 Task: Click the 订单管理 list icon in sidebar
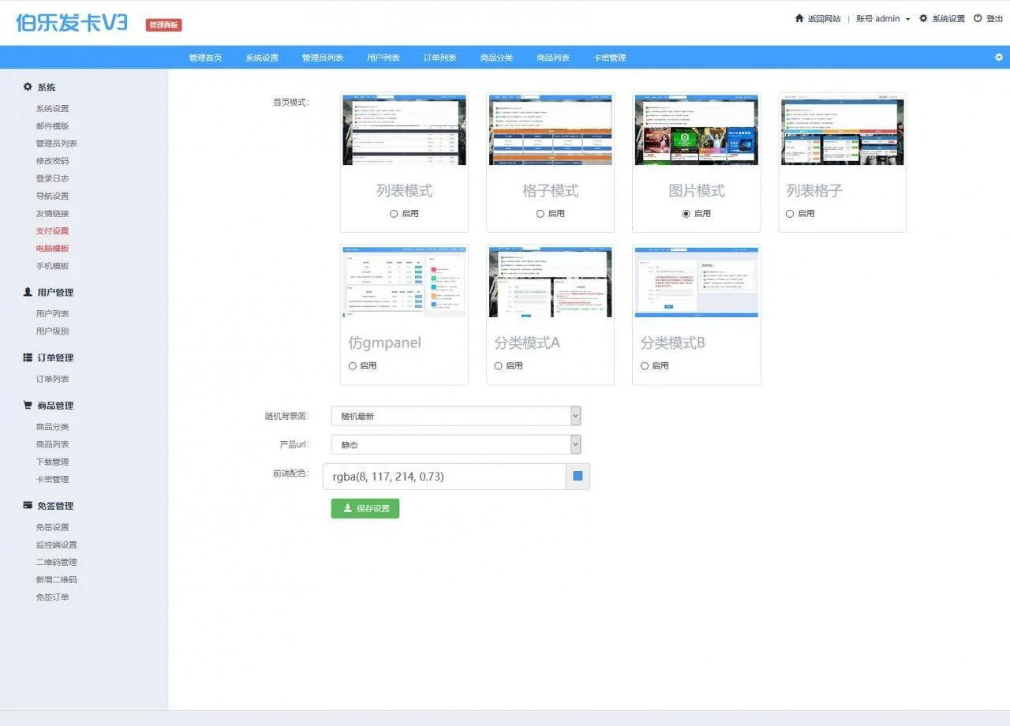(x=28, y=357)
